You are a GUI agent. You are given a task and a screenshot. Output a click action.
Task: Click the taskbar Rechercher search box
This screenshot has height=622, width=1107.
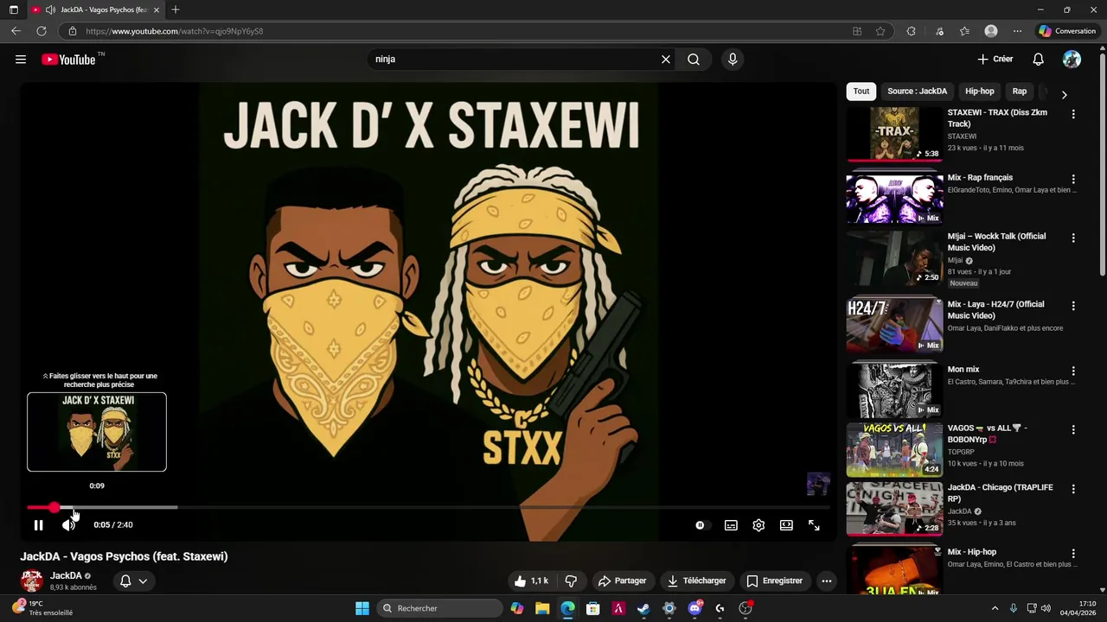(x=440, y=608)
